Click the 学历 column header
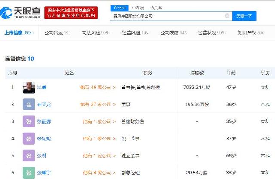Image resolution: width=275 pixels, height=179 pixels. tap(266, 73)
